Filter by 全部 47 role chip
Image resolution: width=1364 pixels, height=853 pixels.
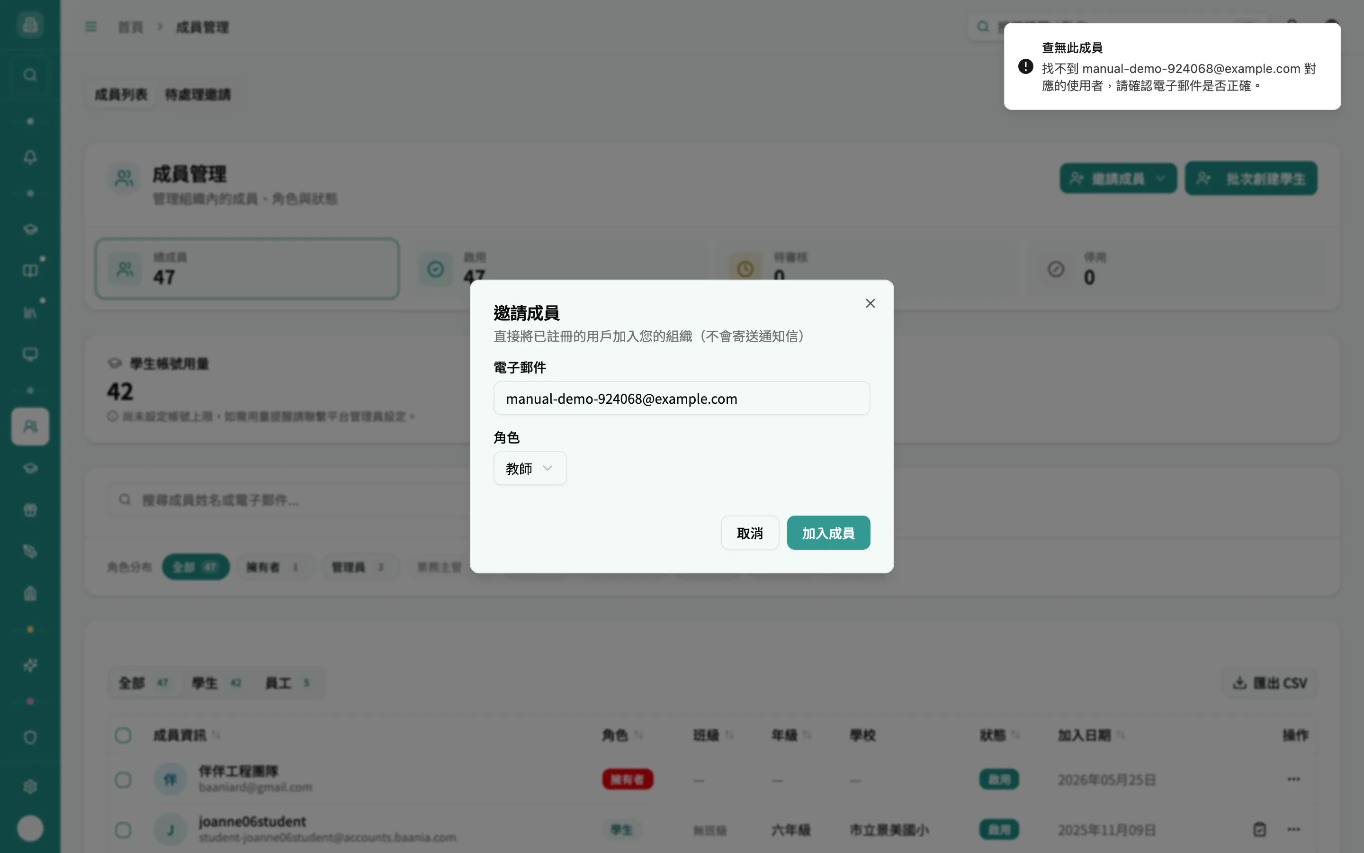[x=196, y=567]
